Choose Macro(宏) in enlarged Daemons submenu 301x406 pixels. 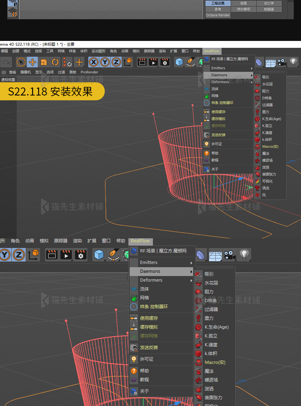[214, 362]
